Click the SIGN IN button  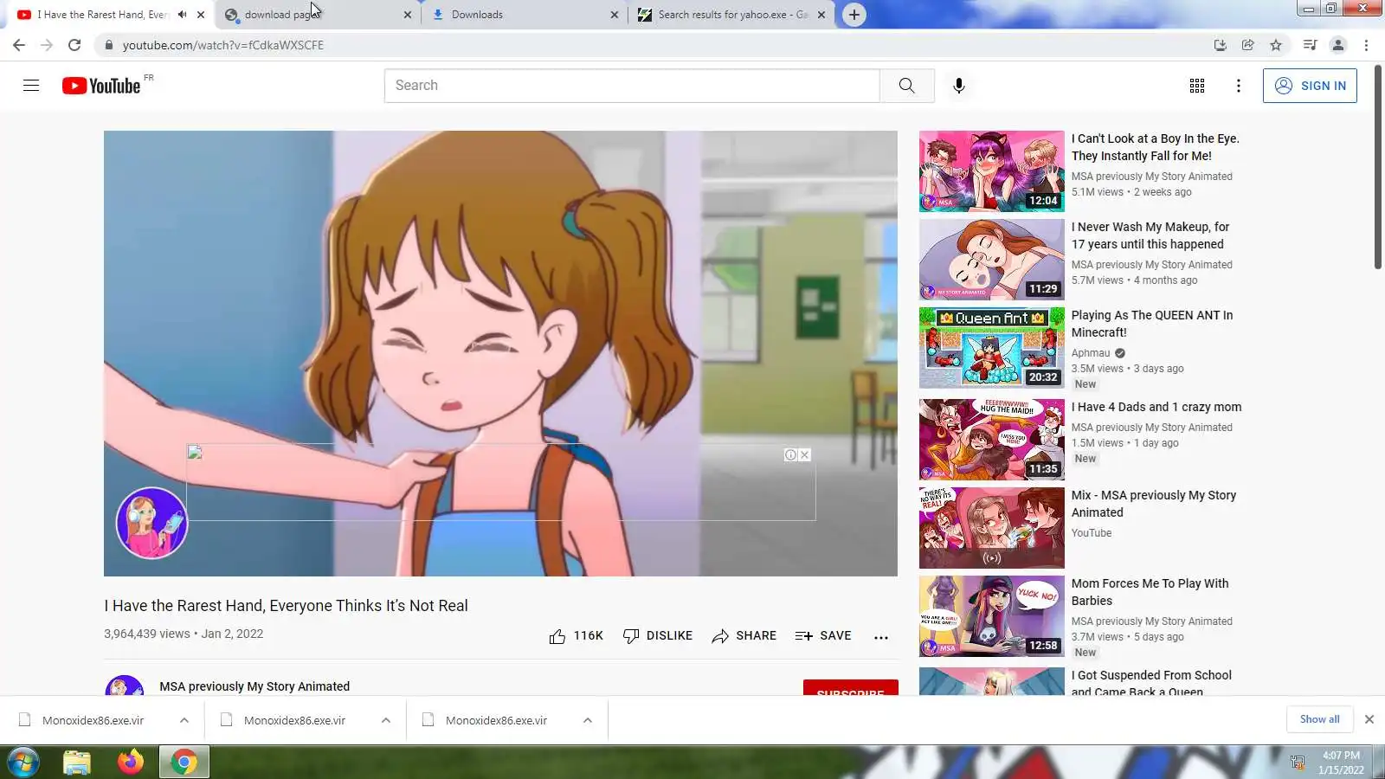click(1310, 86)
